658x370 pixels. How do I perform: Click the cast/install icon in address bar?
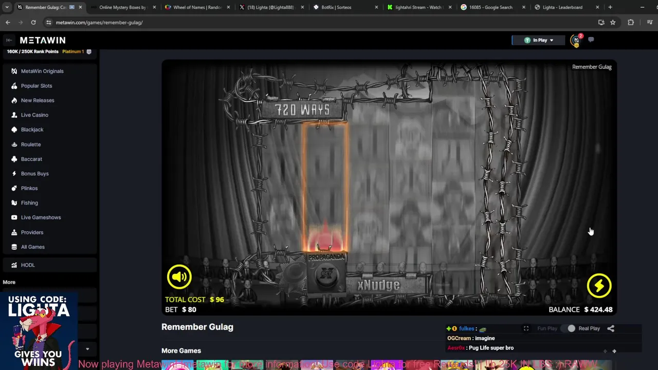point(601,23)
